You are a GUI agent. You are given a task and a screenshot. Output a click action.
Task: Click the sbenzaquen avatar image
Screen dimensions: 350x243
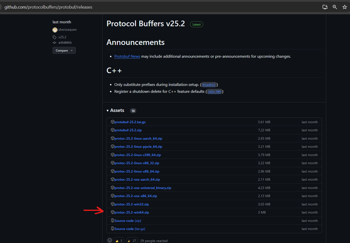[x=55, y=30]
